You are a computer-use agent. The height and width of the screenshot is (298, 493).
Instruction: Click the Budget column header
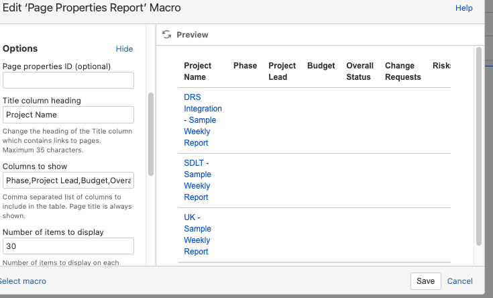[321, 66]
